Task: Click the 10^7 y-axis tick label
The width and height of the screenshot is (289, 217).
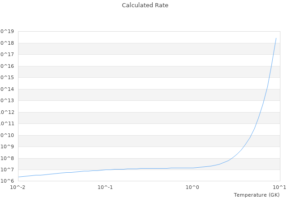Action: tap(7, 170)
